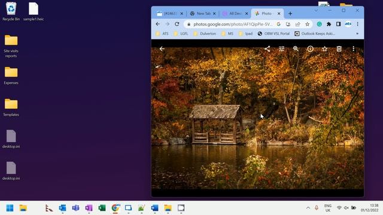Go back using Google Photos back arrow
Viewport: 383px width, 215px height.
coord(162,49)
